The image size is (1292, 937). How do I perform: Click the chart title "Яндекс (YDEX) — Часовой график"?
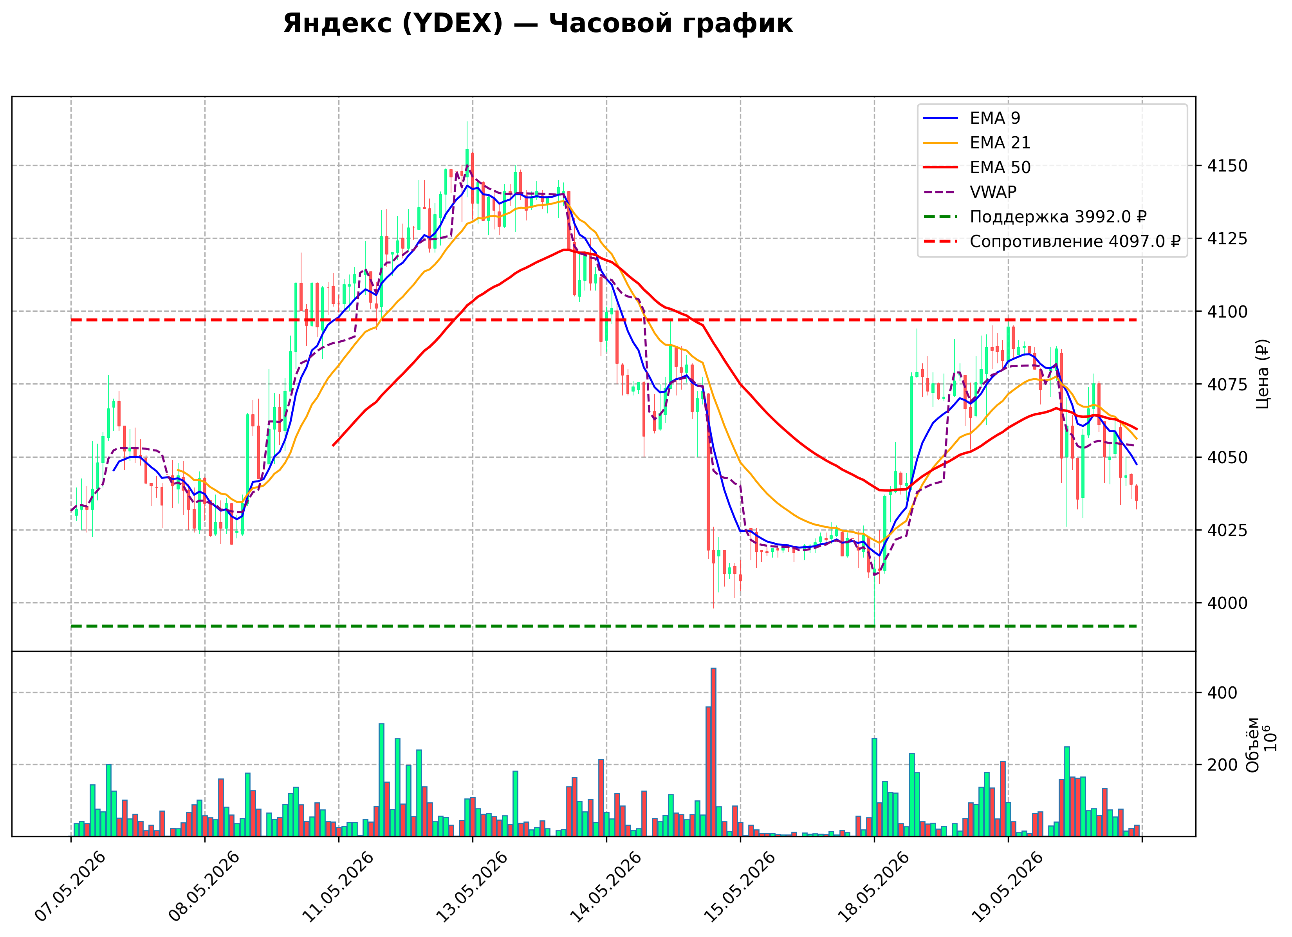538,24
